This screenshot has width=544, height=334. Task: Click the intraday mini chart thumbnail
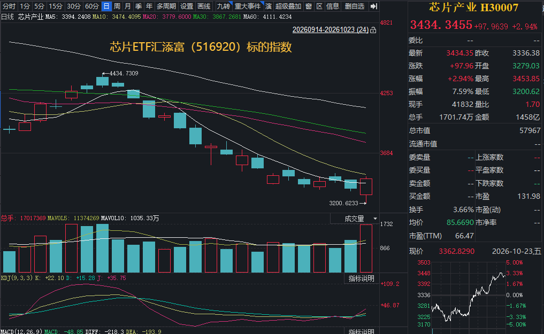point(468,294)
